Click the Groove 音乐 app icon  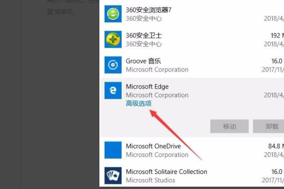point(113,65)
